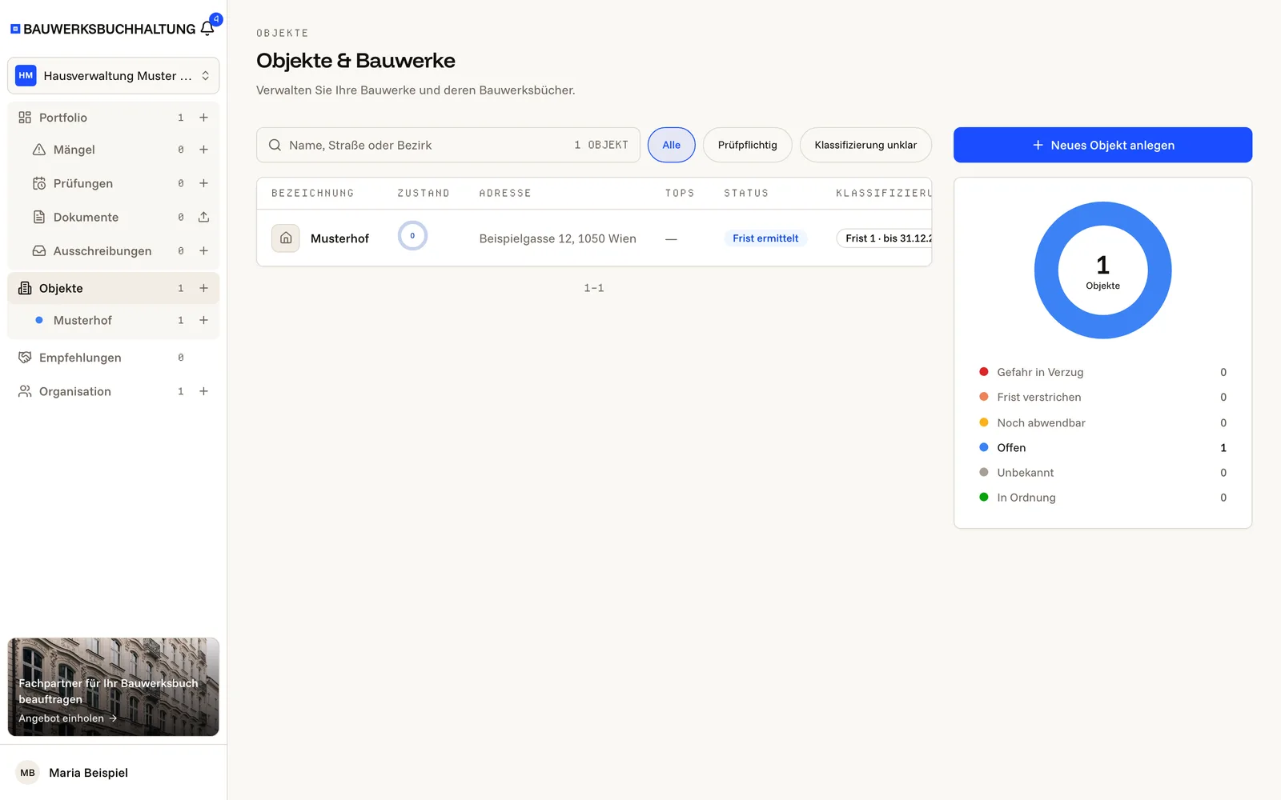Navigate to Dokumente
The width and height of the screenshot is (1281, 800).
click(x=86, y=217)
